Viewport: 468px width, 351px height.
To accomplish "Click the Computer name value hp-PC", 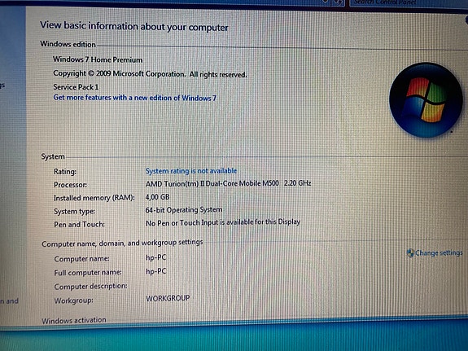I will [x=155, y=257].
